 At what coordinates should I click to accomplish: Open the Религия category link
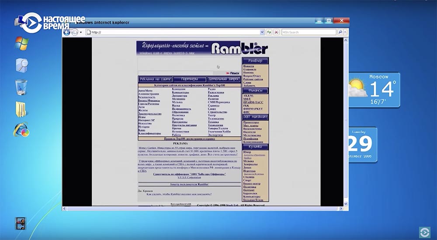tap(213, 99)
